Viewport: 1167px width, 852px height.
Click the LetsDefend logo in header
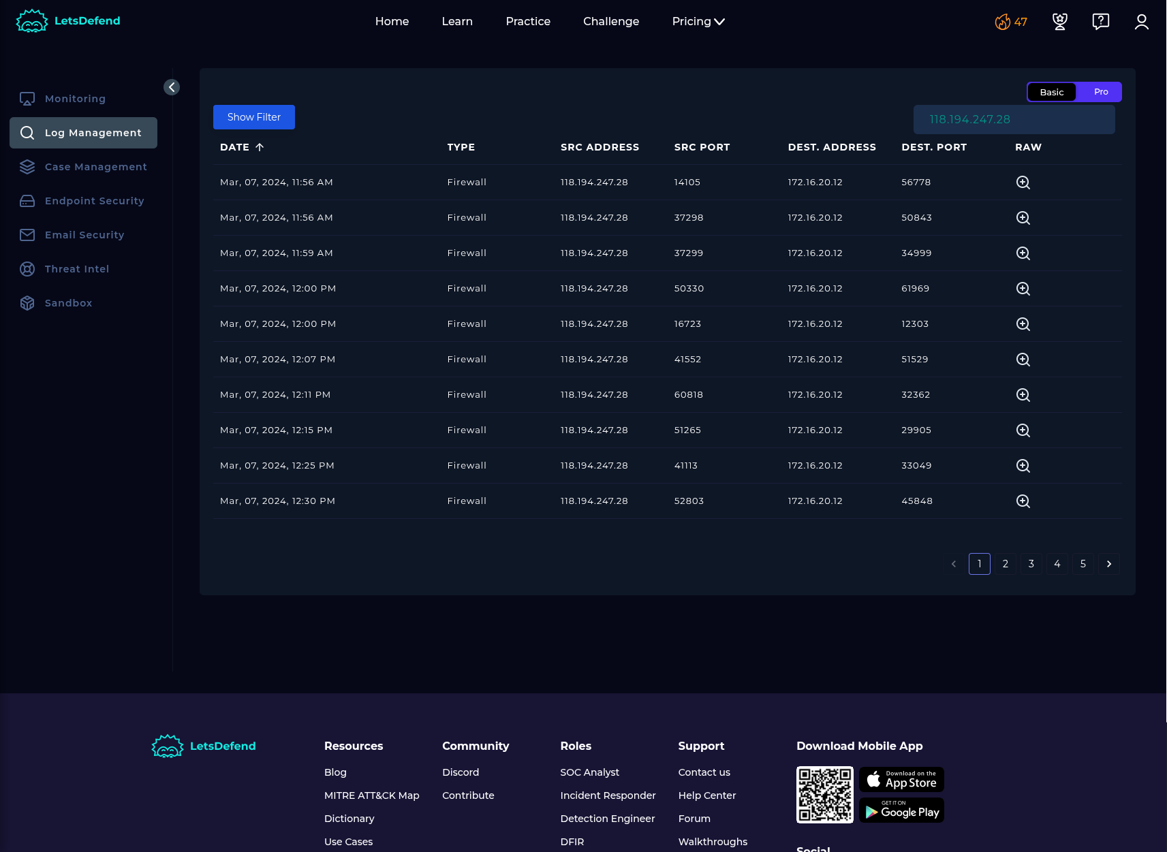(68, 21)
